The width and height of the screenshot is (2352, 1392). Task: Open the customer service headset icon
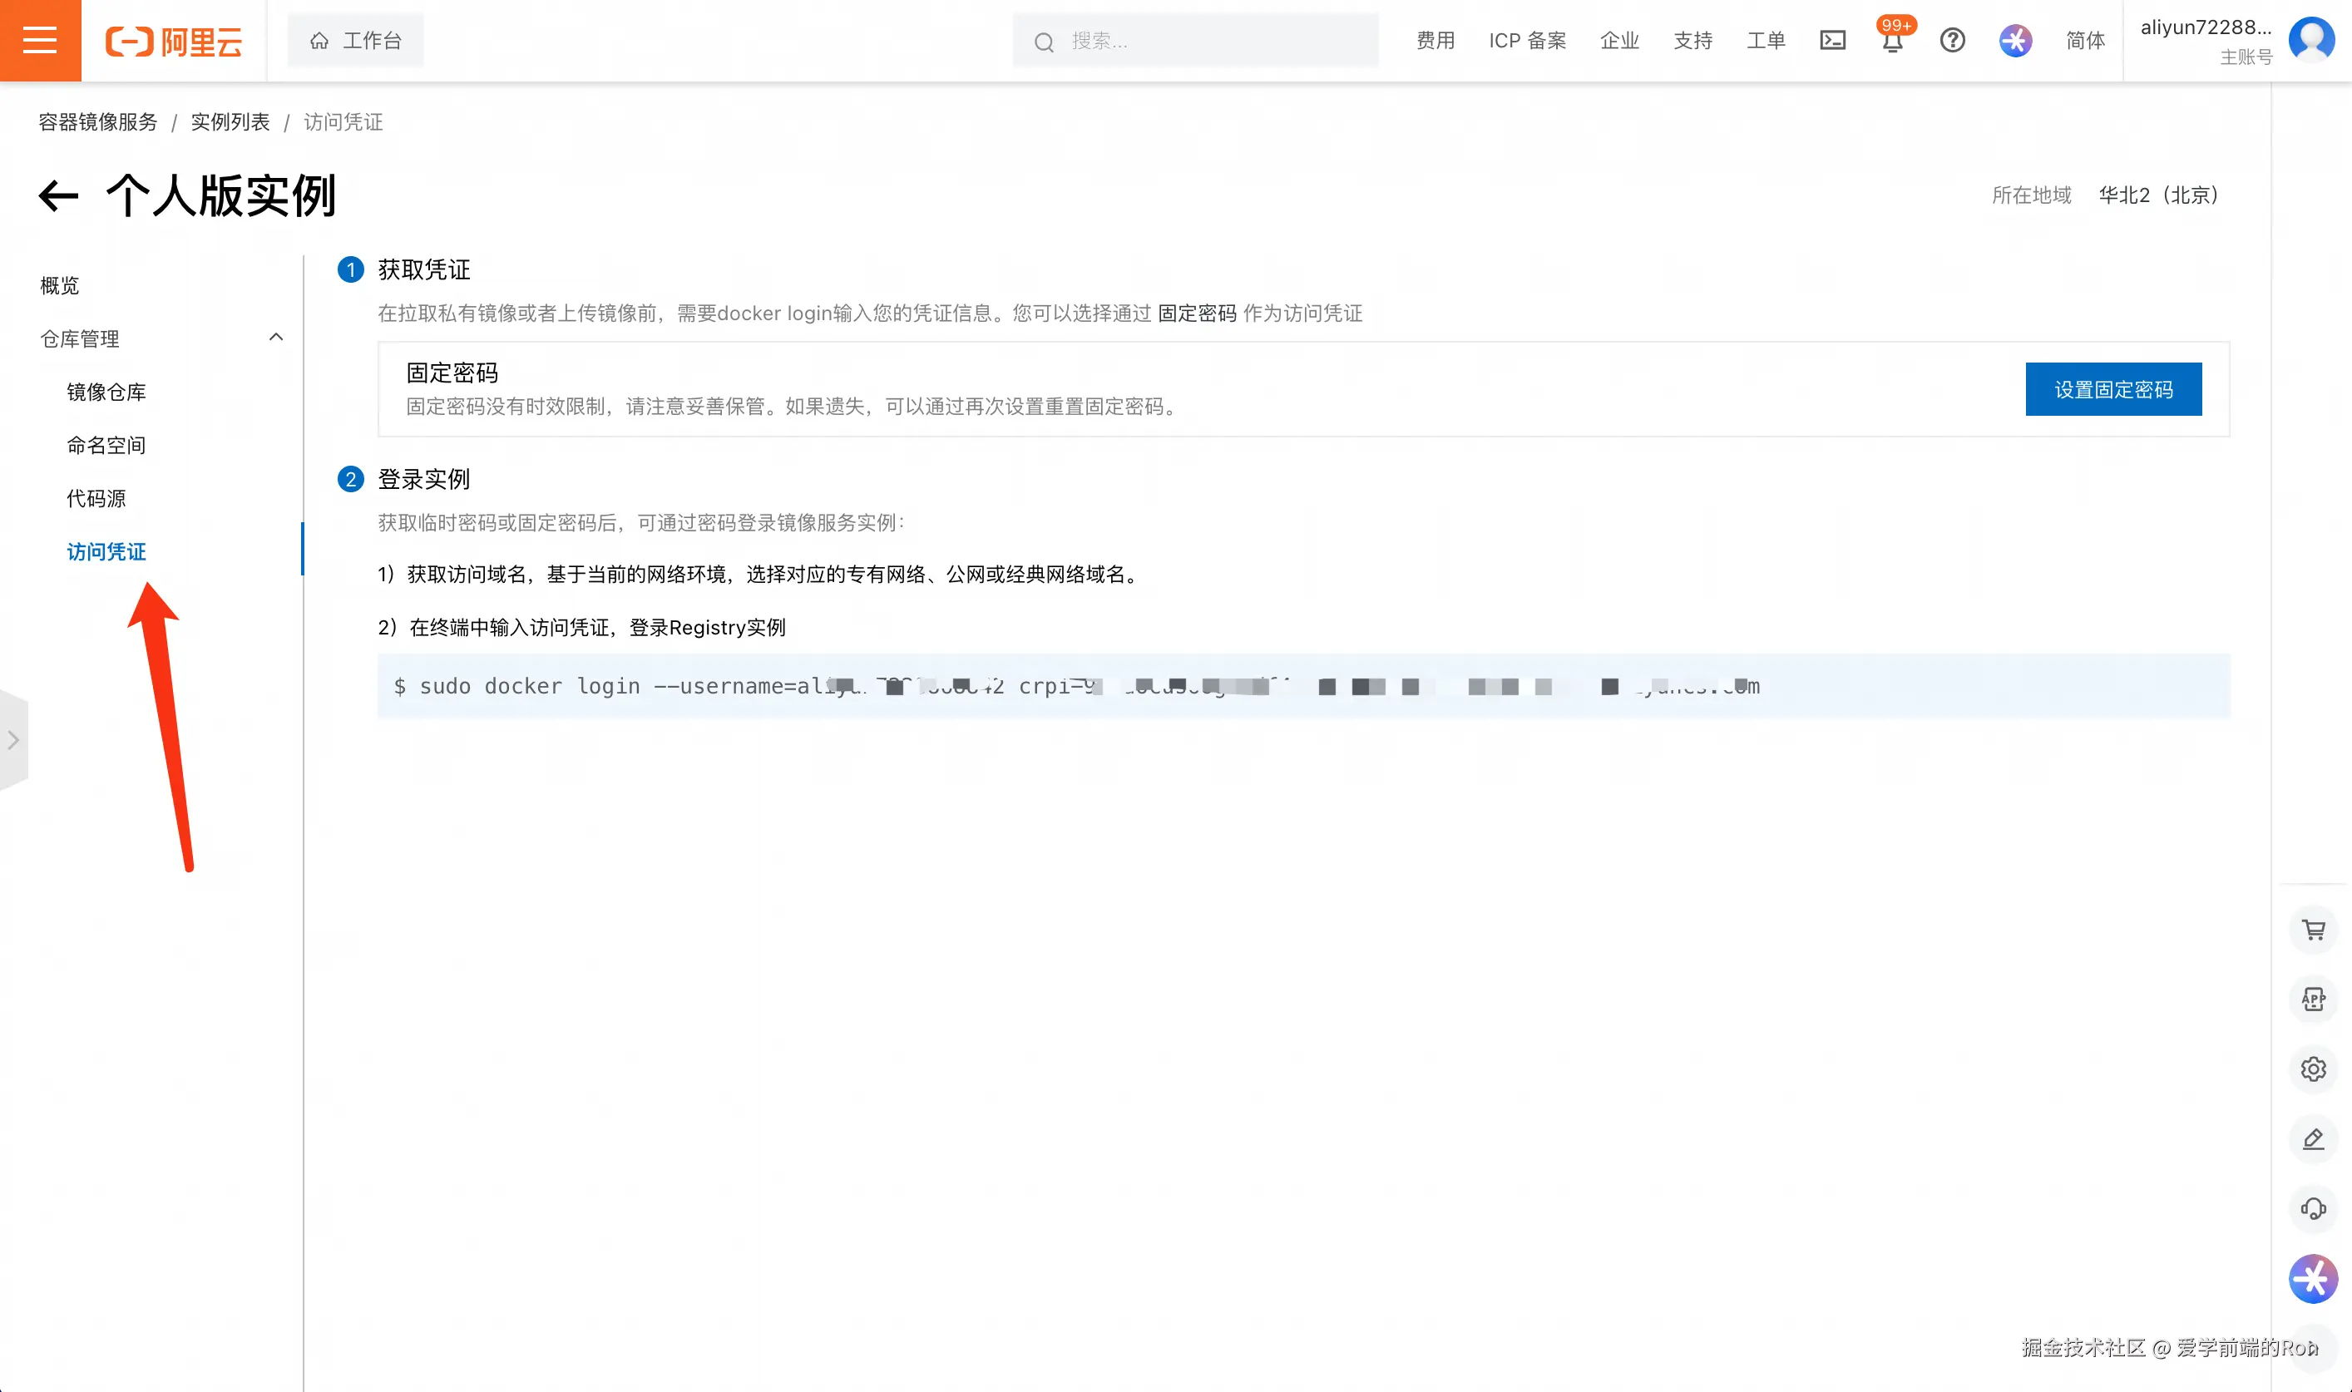pos(2314,1208)
